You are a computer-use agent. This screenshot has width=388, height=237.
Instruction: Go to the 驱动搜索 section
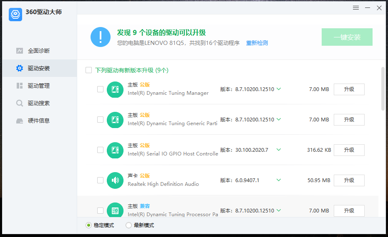40,103
